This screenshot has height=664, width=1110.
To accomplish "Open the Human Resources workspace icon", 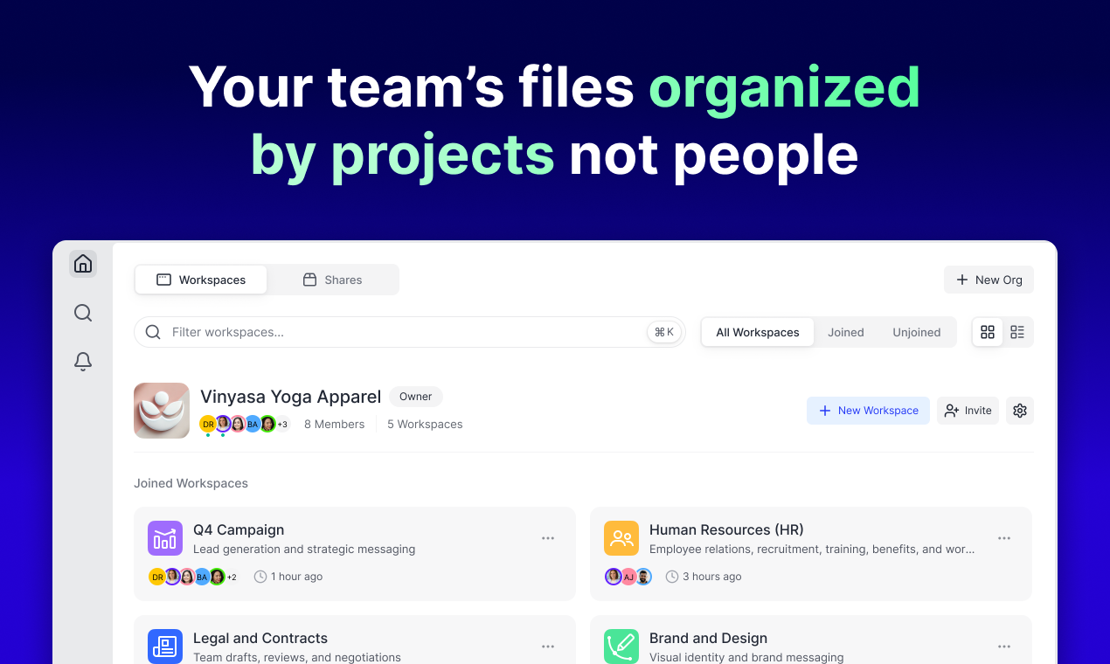I will click(621, 538).
